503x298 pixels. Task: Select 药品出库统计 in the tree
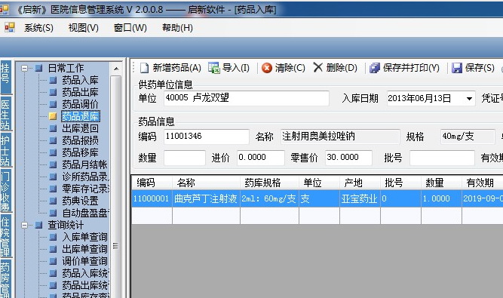coord(85,285)
